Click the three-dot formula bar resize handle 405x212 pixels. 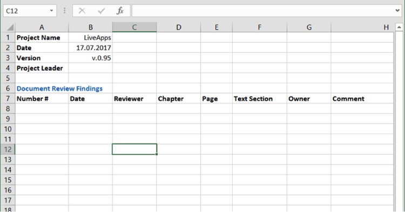[65, 11]
